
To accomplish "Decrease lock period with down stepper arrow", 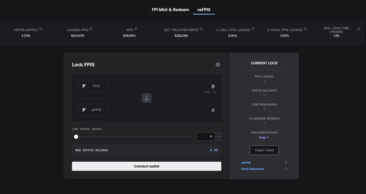I will click(219, 139).
